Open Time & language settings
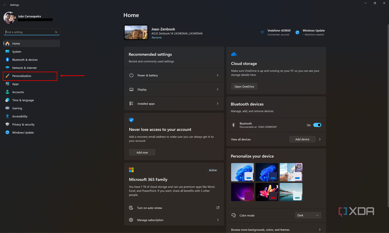 coord(32,100)
